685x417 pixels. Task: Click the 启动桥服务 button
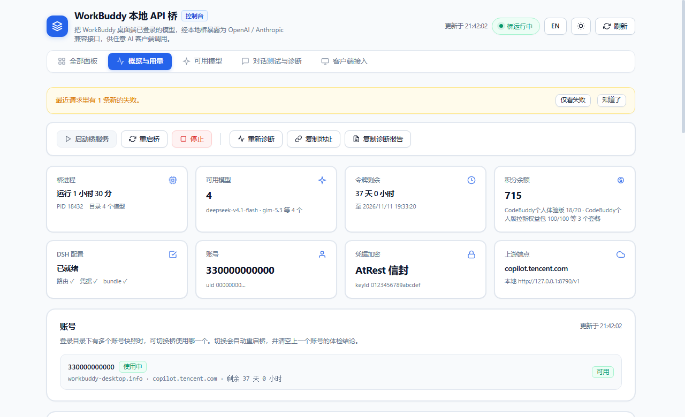point(87,139)
